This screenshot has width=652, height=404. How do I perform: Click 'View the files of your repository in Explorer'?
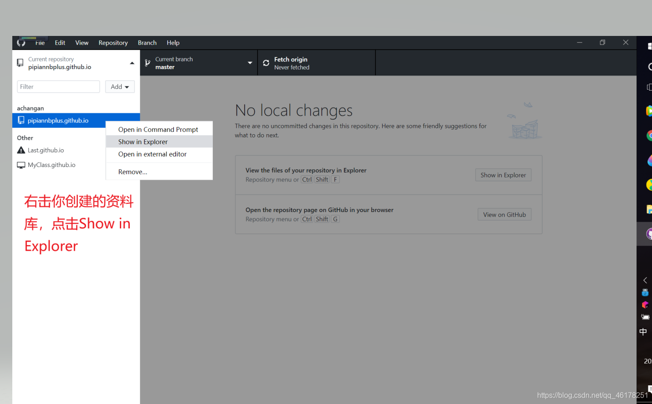[306, 171]
